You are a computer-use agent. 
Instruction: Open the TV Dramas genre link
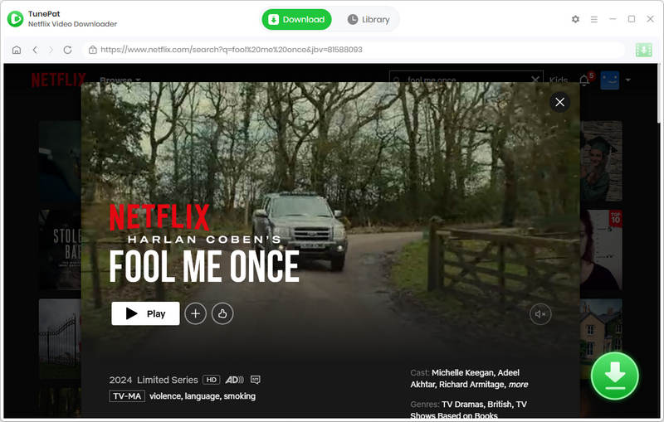[x=462, y=405]
